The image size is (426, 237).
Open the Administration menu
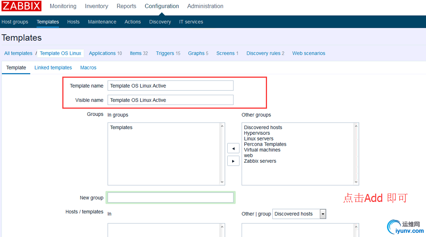(205, 6)
